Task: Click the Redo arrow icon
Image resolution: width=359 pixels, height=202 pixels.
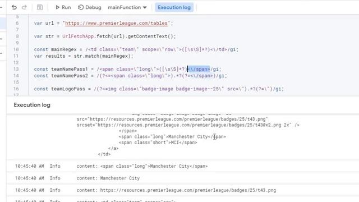Action: [24, 7]
